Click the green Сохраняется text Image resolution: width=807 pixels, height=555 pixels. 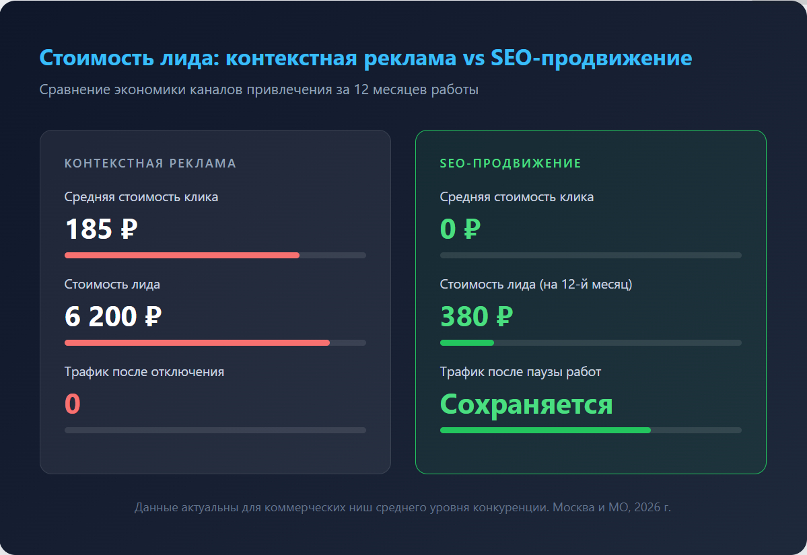[x=526, y=404]
